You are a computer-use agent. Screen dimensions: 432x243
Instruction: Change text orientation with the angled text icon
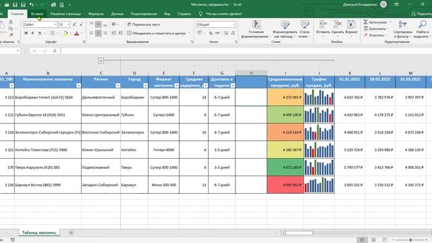click(x=114, y=24)
